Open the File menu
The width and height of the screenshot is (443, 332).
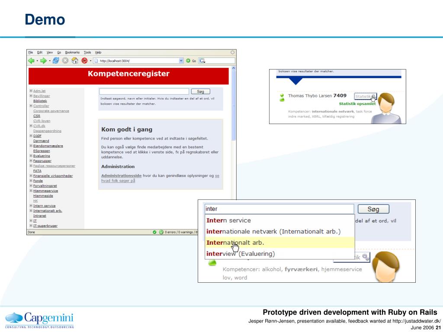coord(31,52)
